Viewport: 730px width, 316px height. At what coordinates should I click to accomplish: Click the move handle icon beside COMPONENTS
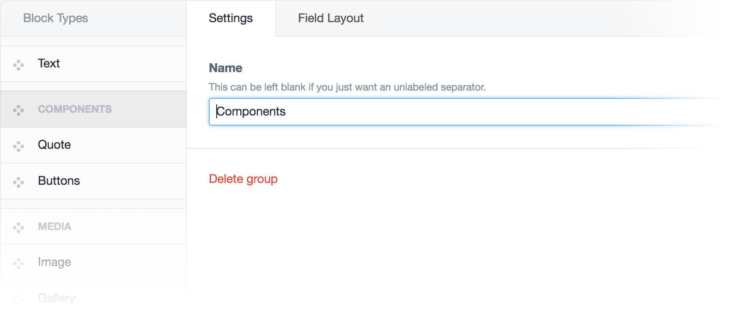pyautogui.click(x=18, y=110)
